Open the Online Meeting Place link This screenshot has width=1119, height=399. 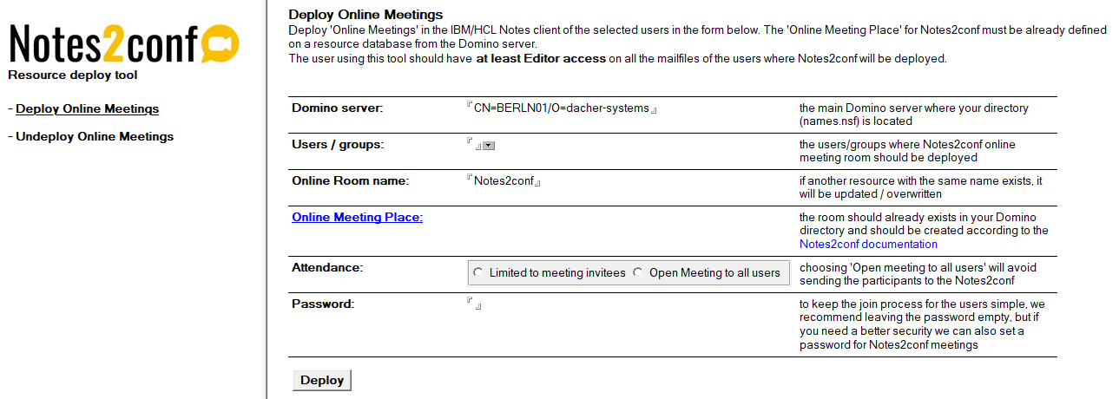(x=357, y=217)
